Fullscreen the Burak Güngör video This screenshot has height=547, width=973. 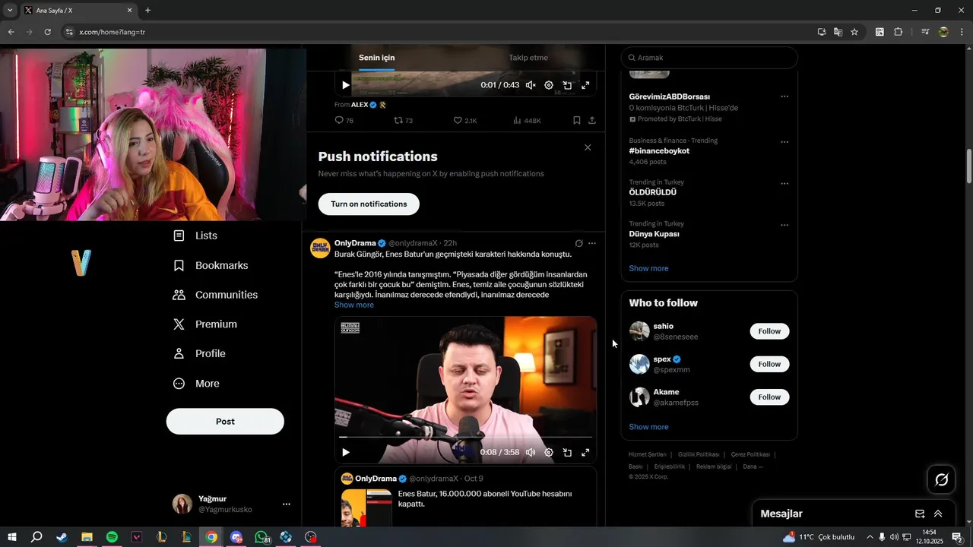coord(585,452)
